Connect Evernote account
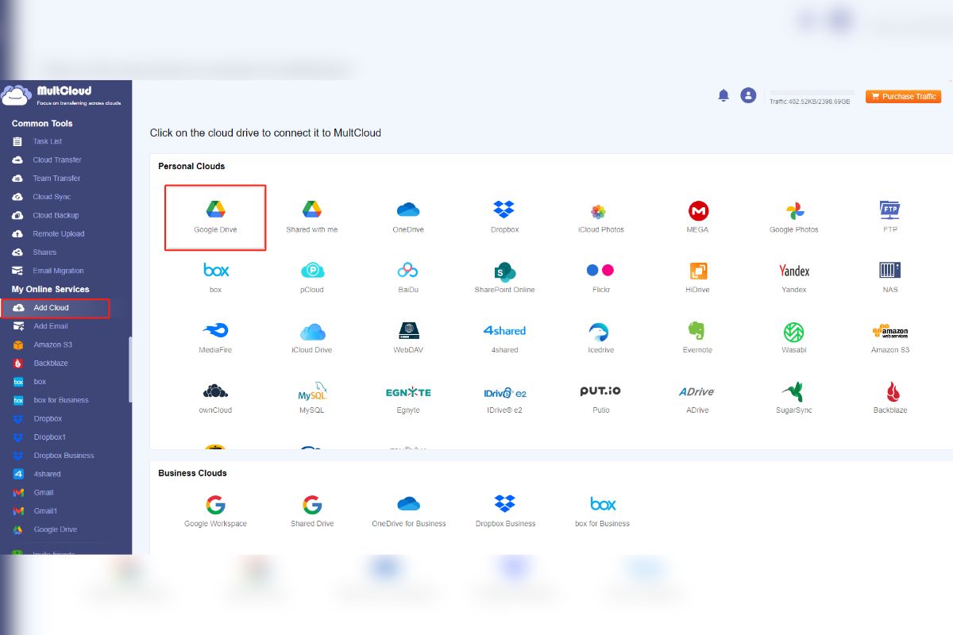Viewport: 953px width, 635px height. point(698,338)
